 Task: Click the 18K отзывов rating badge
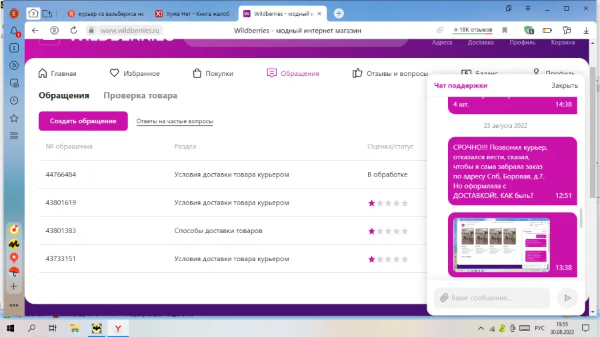pyautogui.click(x=473, y=30)
